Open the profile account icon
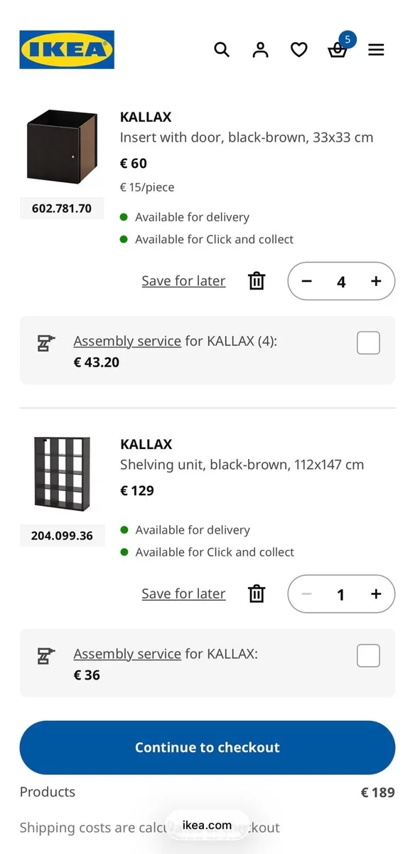This screenshot has height=854, width=415. tap(260, 50)
